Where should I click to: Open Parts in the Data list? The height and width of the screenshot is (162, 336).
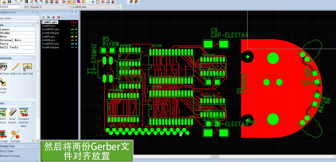point(17,44)
